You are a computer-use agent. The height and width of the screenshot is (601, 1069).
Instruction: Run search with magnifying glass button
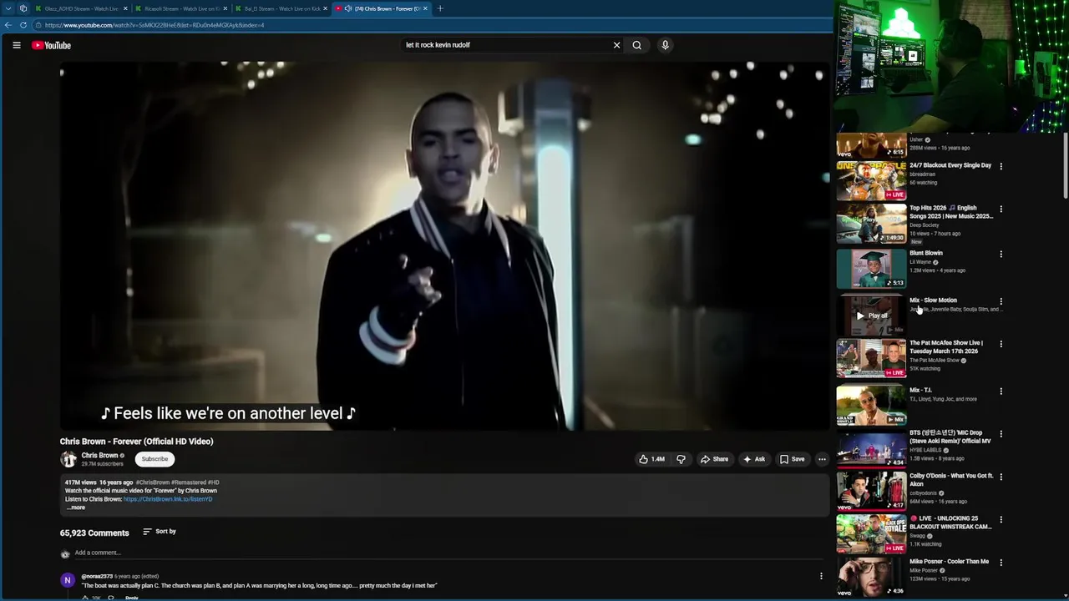click(x=636, y=45)
